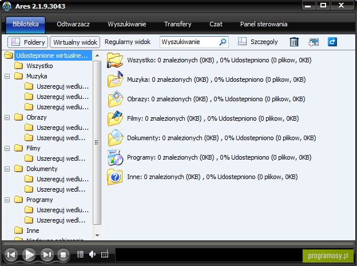Screen dimensions: 357x266
Task: Collapse the Programy tree node
Action: click(7, 200)
